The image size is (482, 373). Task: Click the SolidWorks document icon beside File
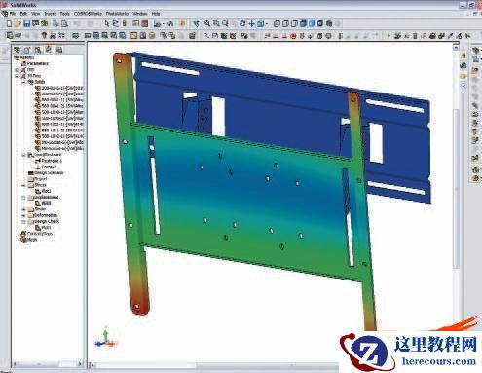(4, 14)
